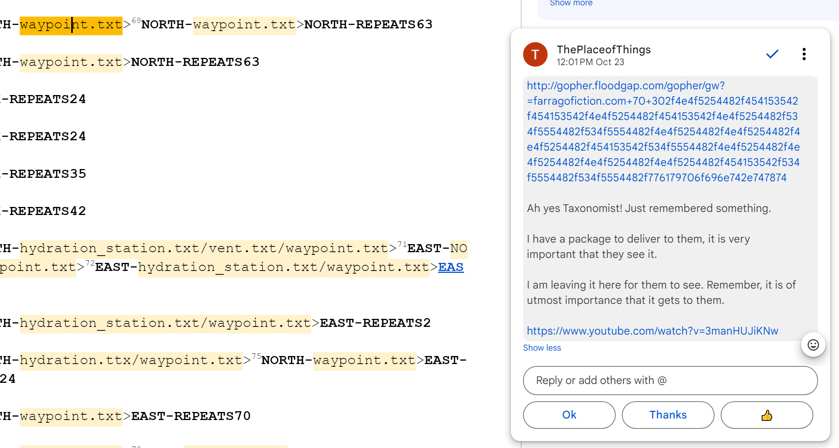Image resolution: width=839 pixels, height=448 pixels.
Task: Click the commenter name ThePlaceofThings
Action: pos(603,49)
